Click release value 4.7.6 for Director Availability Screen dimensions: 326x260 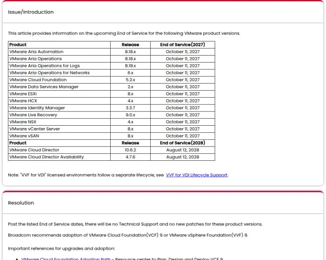(130, 157)
